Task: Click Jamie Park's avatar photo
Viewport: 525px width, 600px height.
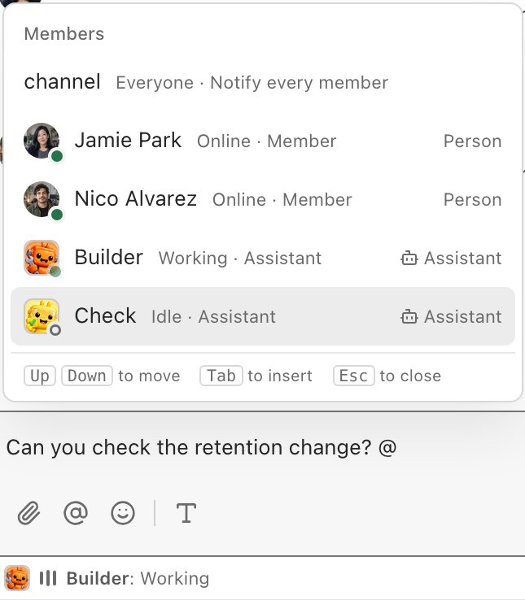Action: tap(42, 141)
